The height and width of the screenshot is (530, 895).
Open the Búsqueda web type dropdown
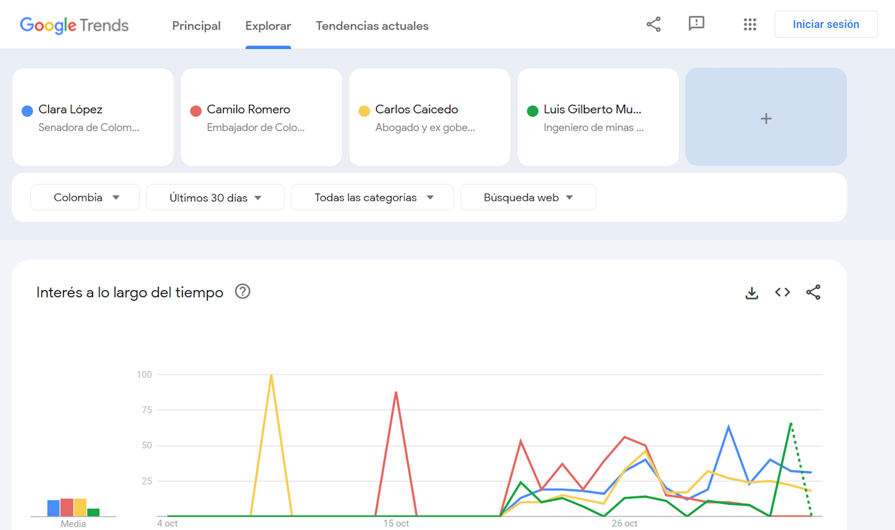pyautogui.click(x=528, y=198)
